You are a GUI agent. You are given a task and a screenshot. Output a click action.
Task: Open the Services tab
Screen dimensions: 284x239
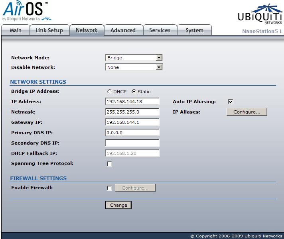pos(160,30)
